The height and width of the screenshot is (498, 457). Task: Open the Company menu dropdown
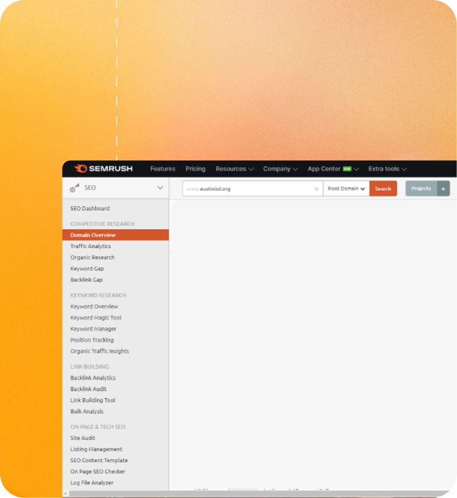(280, 169)
